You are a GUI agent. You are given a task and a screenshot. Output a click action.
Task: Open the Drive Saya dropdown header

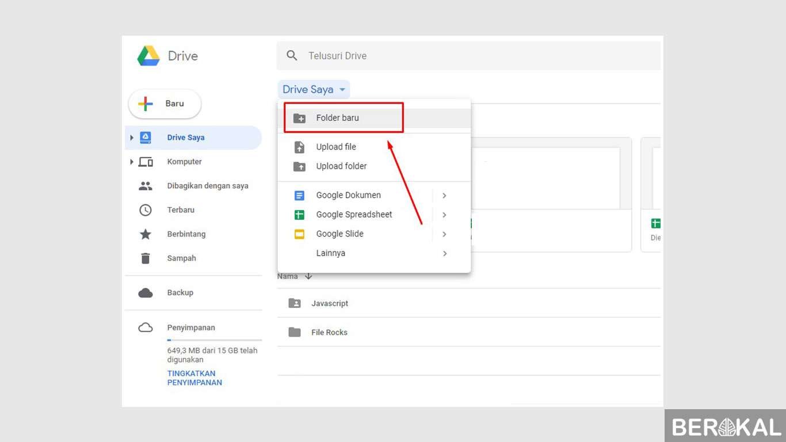314,90
